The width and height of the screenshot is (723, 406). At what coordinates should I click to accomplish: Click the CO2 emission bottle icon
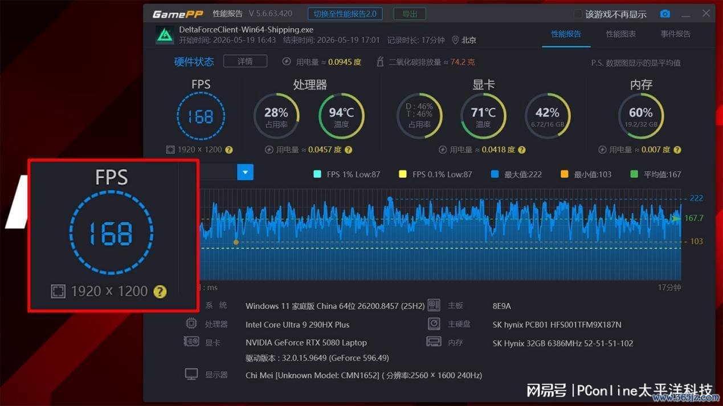tap(380, 62)
